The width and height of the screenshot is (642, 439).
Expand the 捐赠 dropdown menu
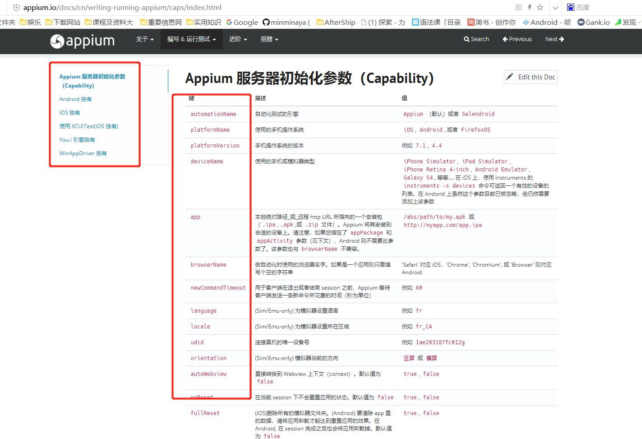pyautogui.click(x=269, y=39)
